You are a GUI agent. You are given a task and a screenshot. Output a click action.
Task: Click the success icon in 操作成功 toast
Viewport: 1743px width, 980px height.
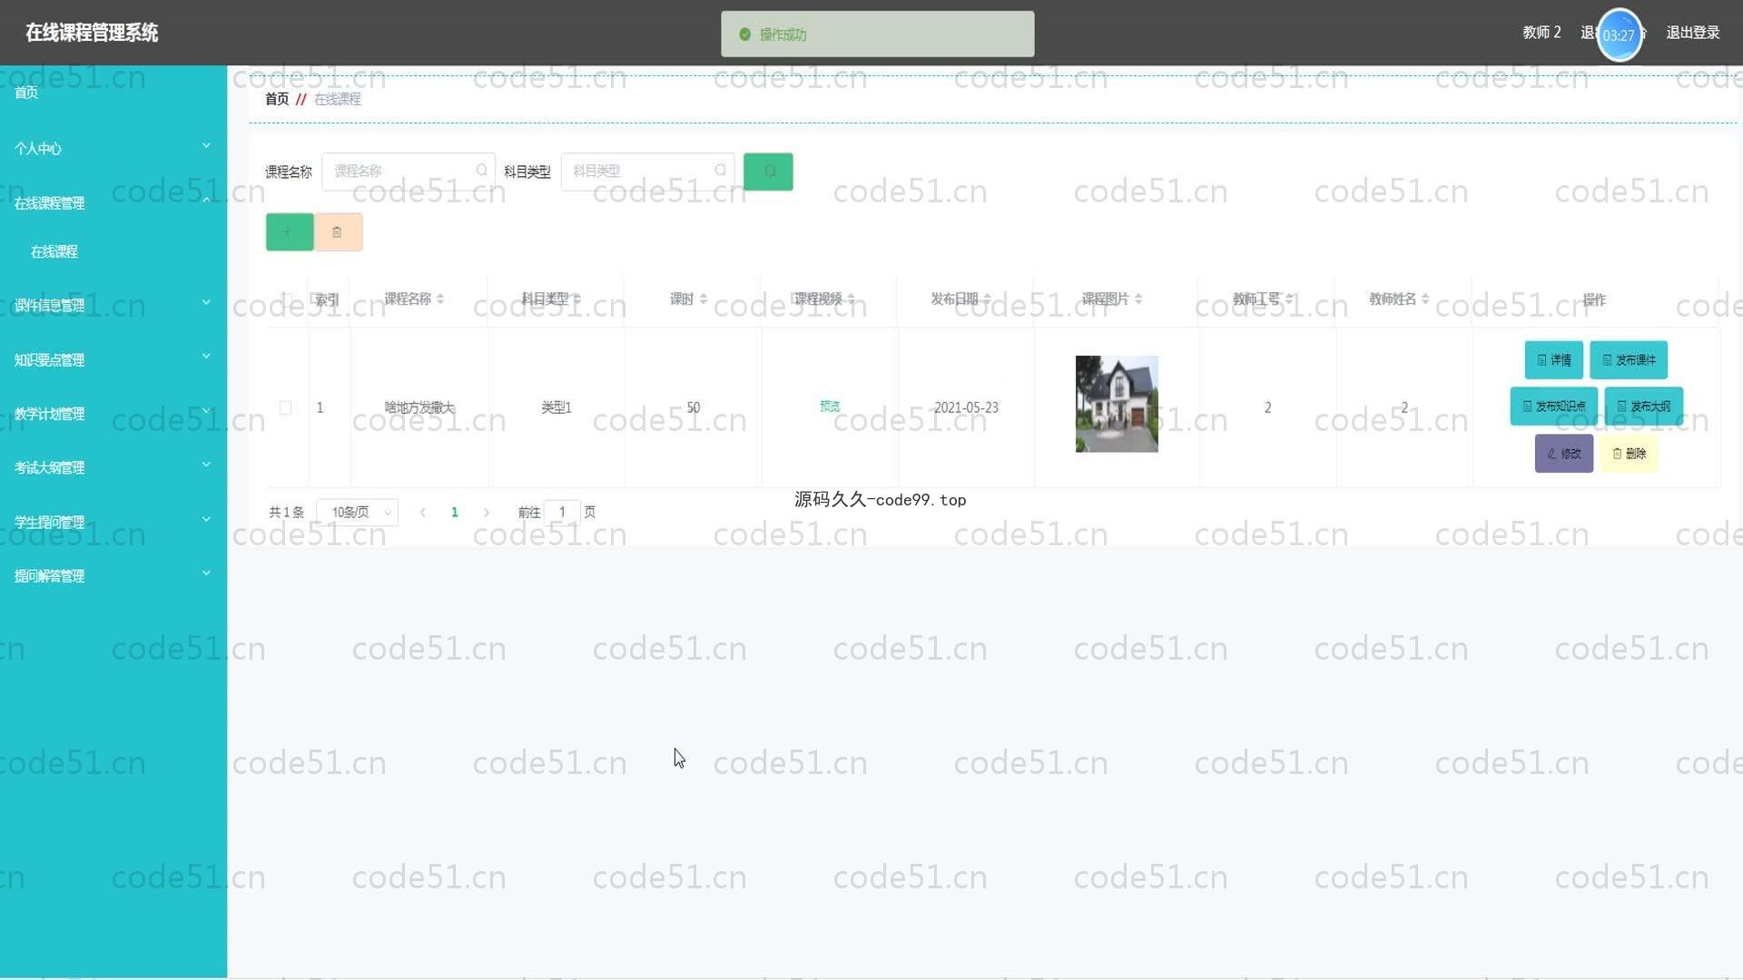pyautogui.click(x=744, y=34)
